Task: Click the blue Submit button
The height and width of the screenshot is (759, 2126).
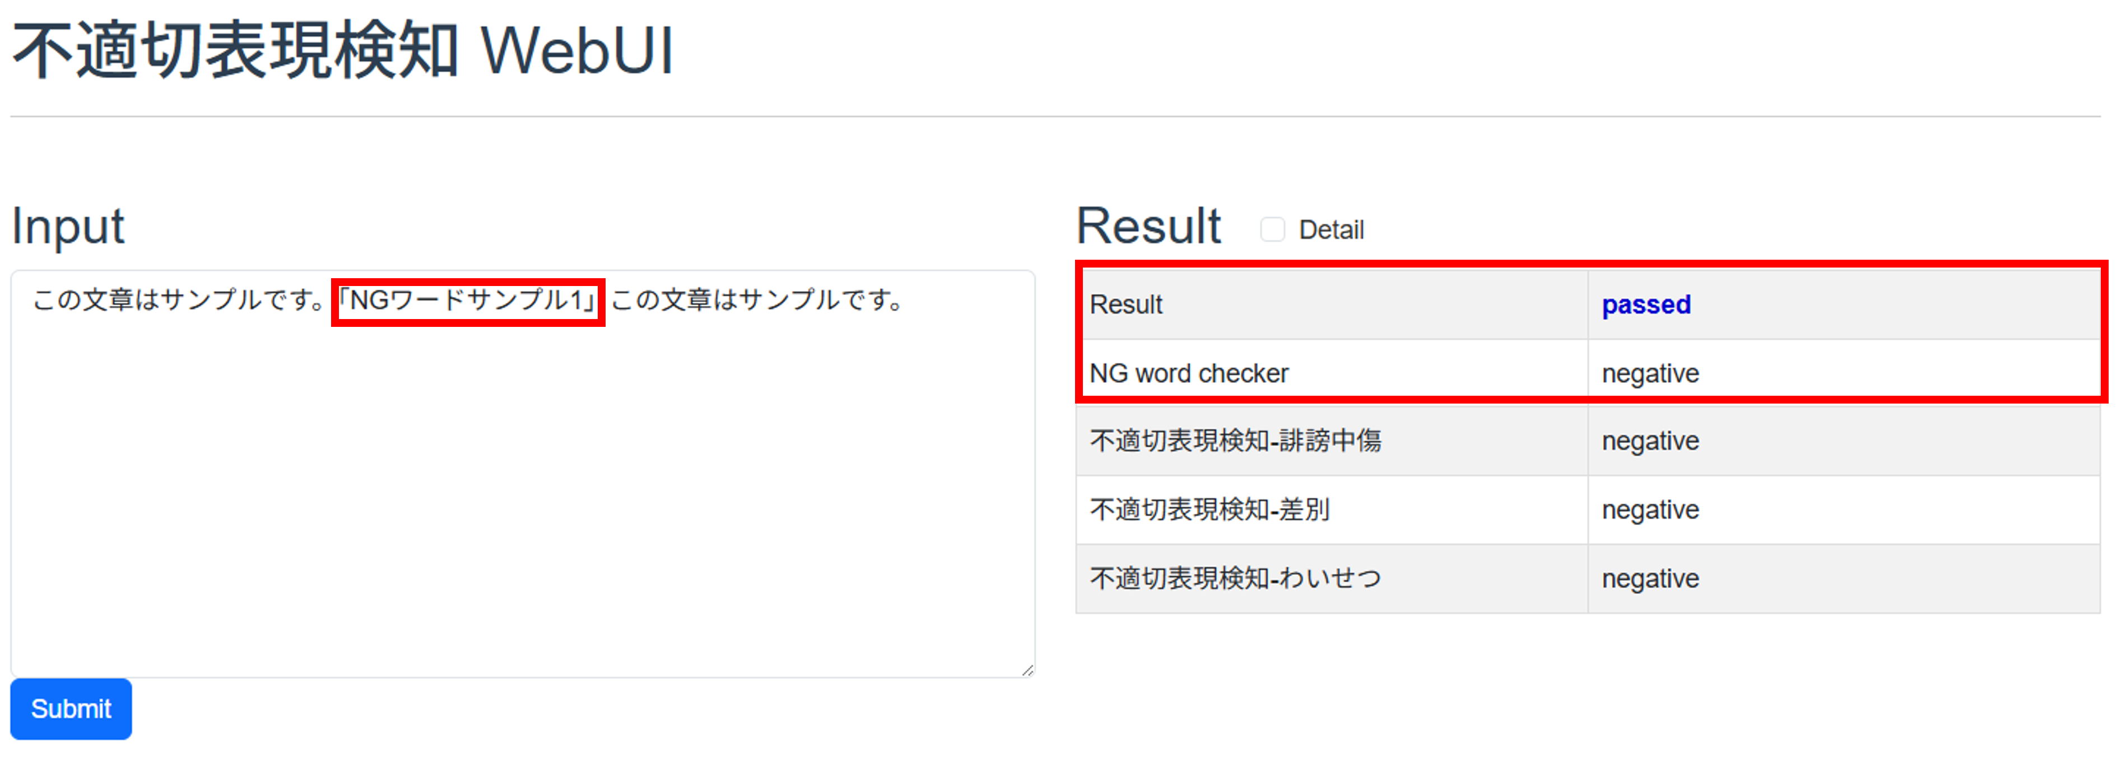Action: (71, 709)
